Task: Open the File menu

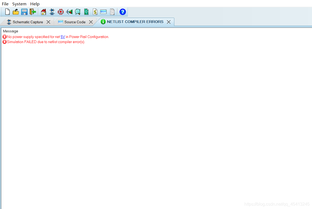Action: (5, 4)
